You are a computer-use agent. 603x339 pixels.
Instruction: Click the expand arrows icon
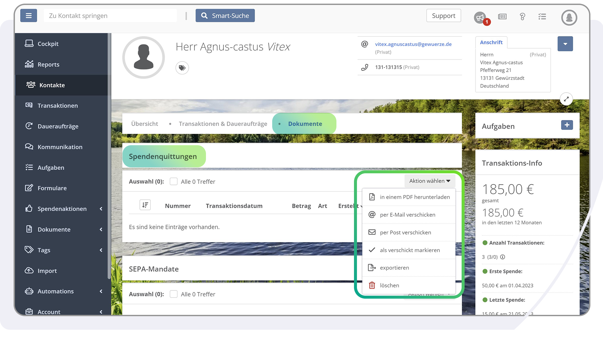566,99
